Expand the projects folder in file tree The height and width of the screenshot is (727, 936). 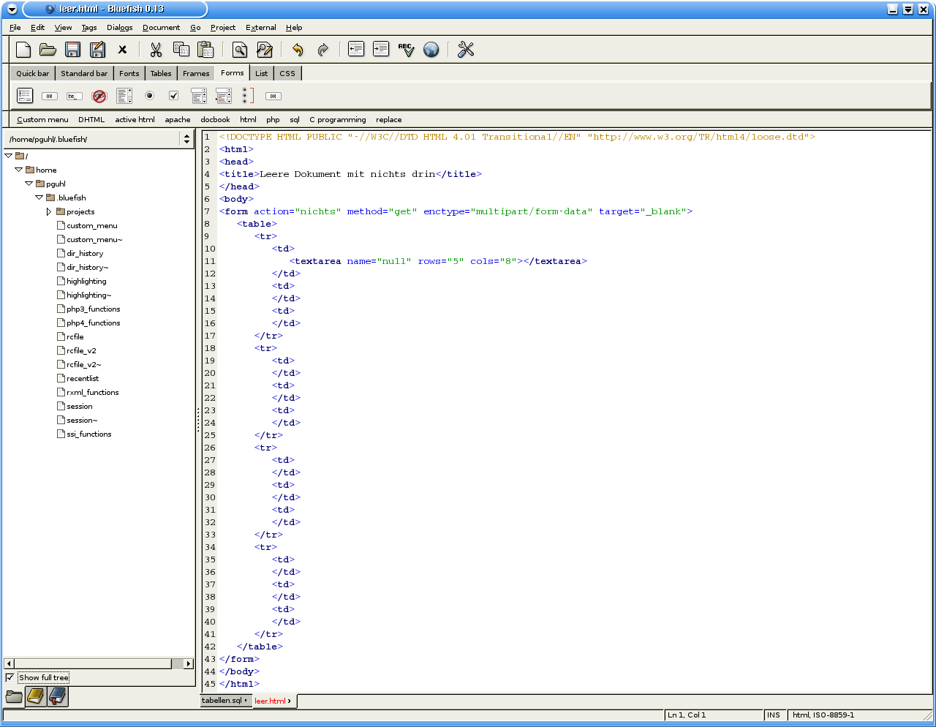tap(49, 211)
